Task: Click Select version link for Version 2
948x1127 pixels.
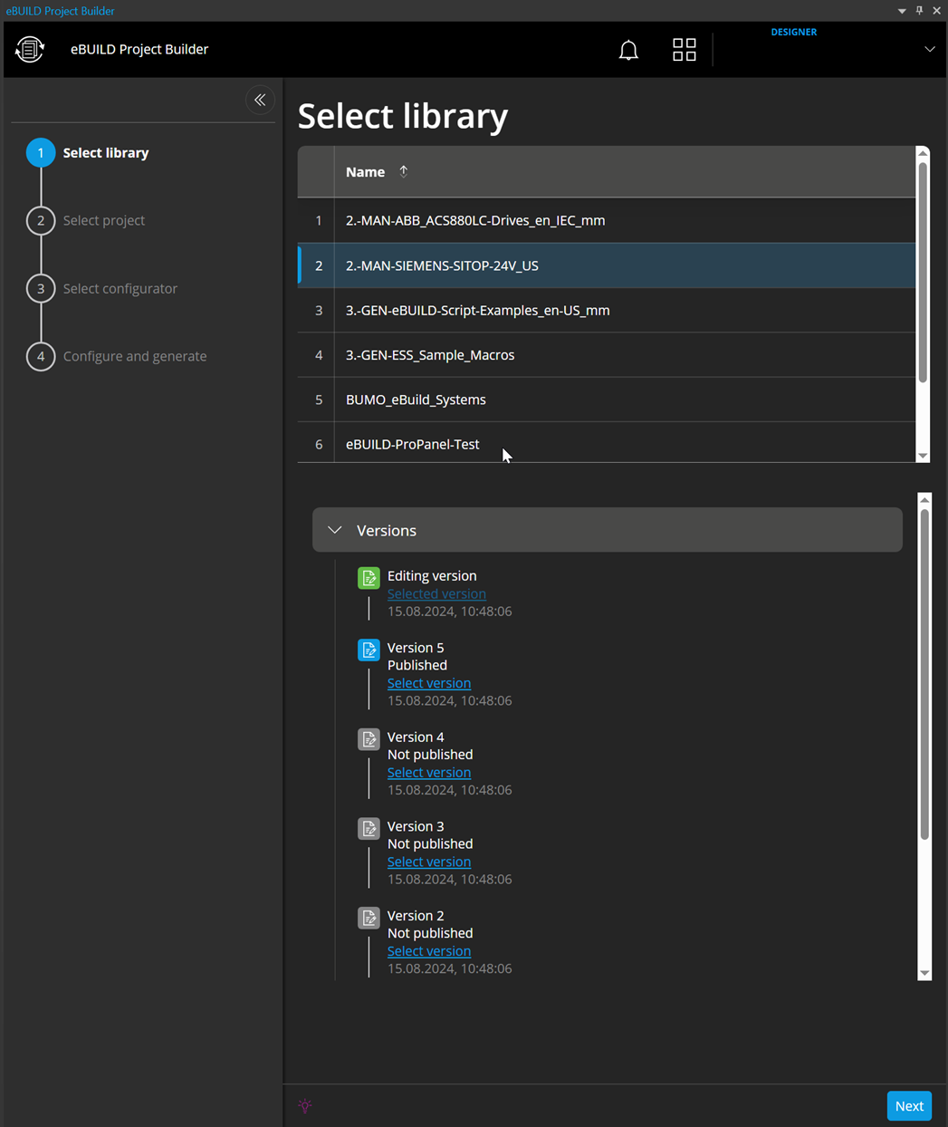Action: coord(429,951)
